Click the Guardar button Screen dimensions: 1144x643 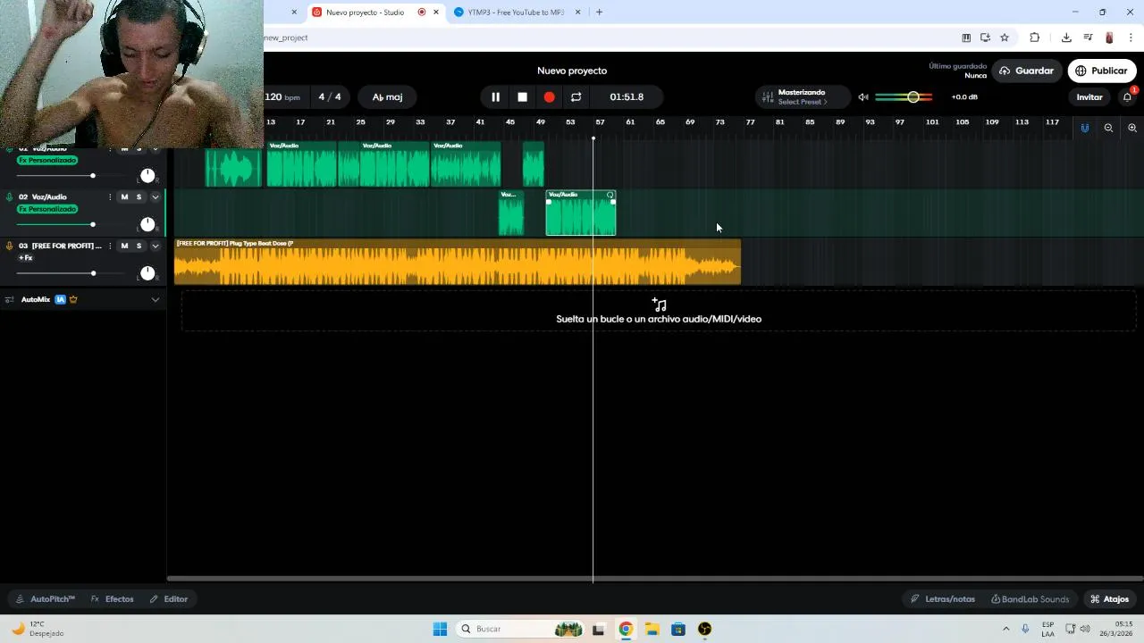1025,71
